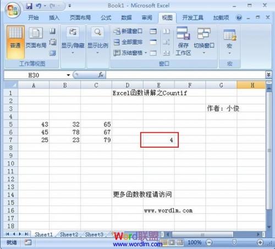The height and width of the screenshot is (249, 275).
Task: Click the zoom out minus button
Action: pos(209,242)
